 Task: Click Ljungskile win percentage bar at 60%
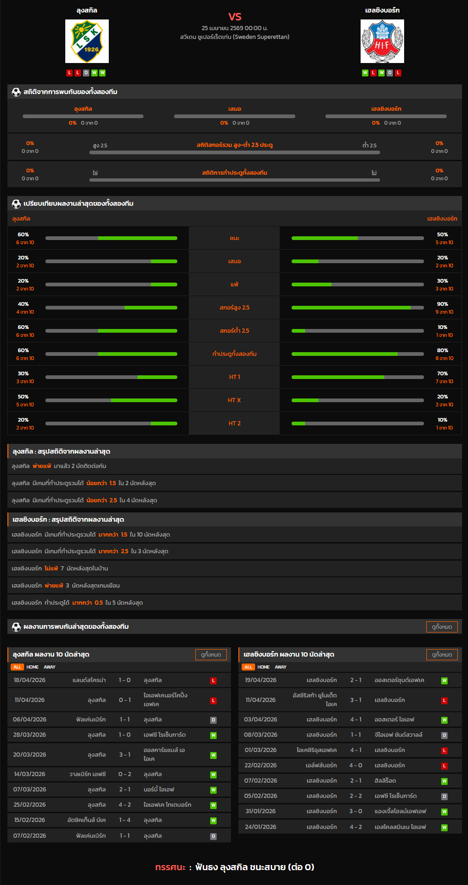111,238
